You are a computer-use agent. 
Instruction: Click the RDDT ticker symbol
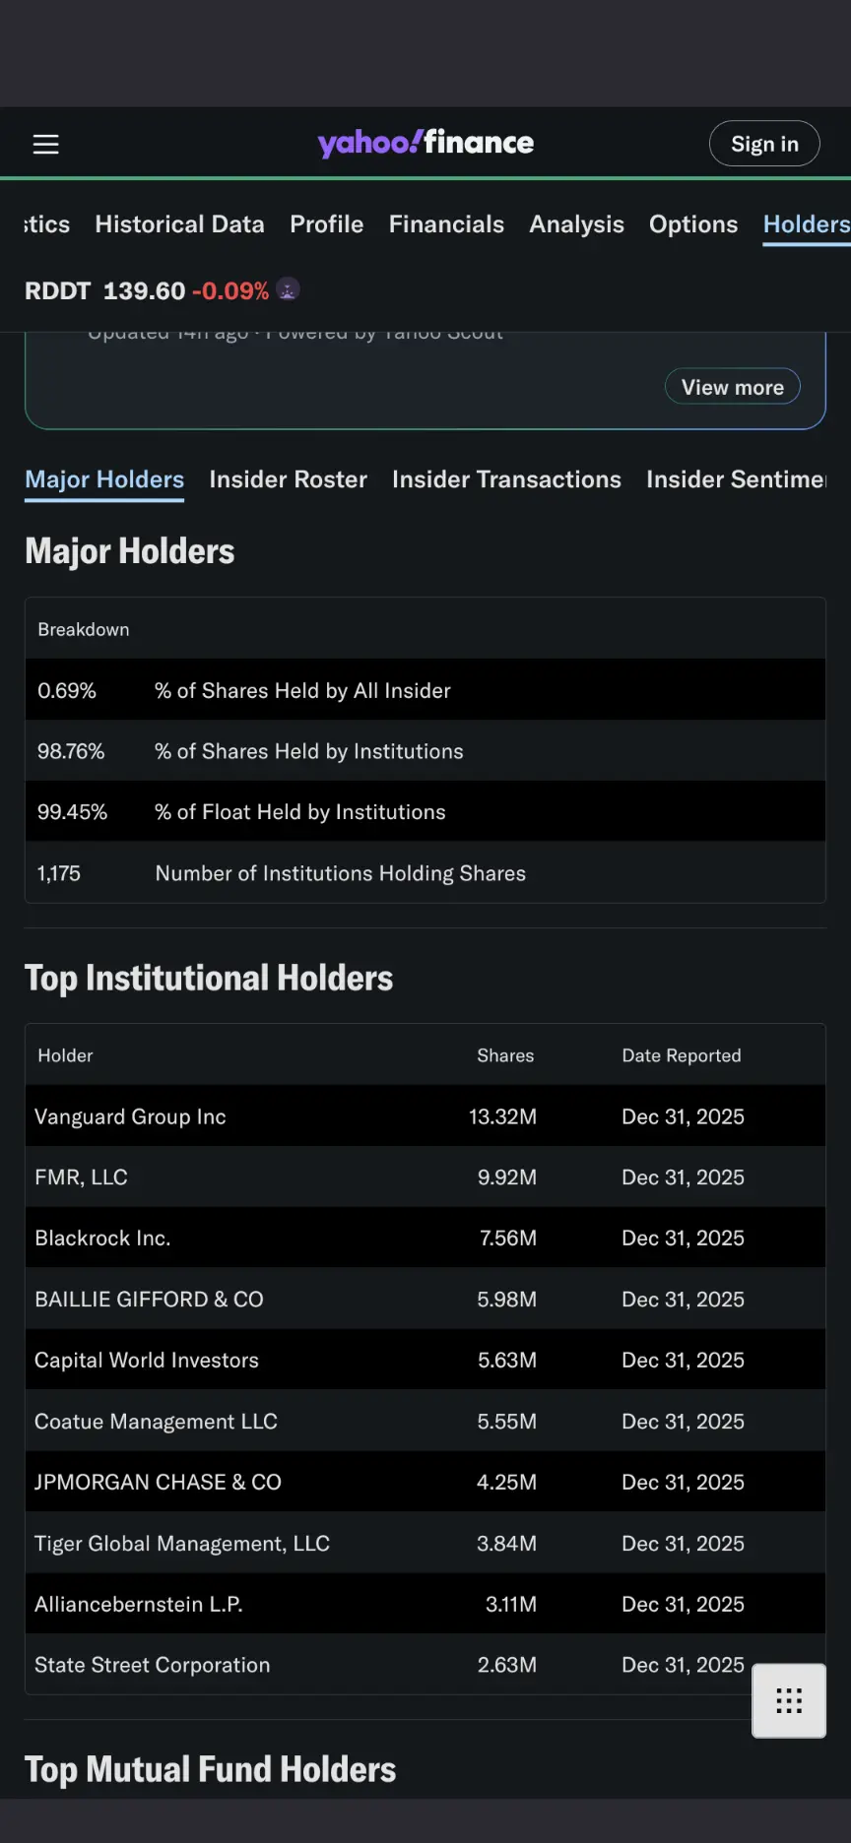pos(57,291)
